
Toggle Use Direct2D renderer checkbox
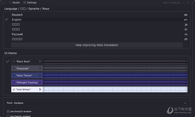tap(8, 111)
